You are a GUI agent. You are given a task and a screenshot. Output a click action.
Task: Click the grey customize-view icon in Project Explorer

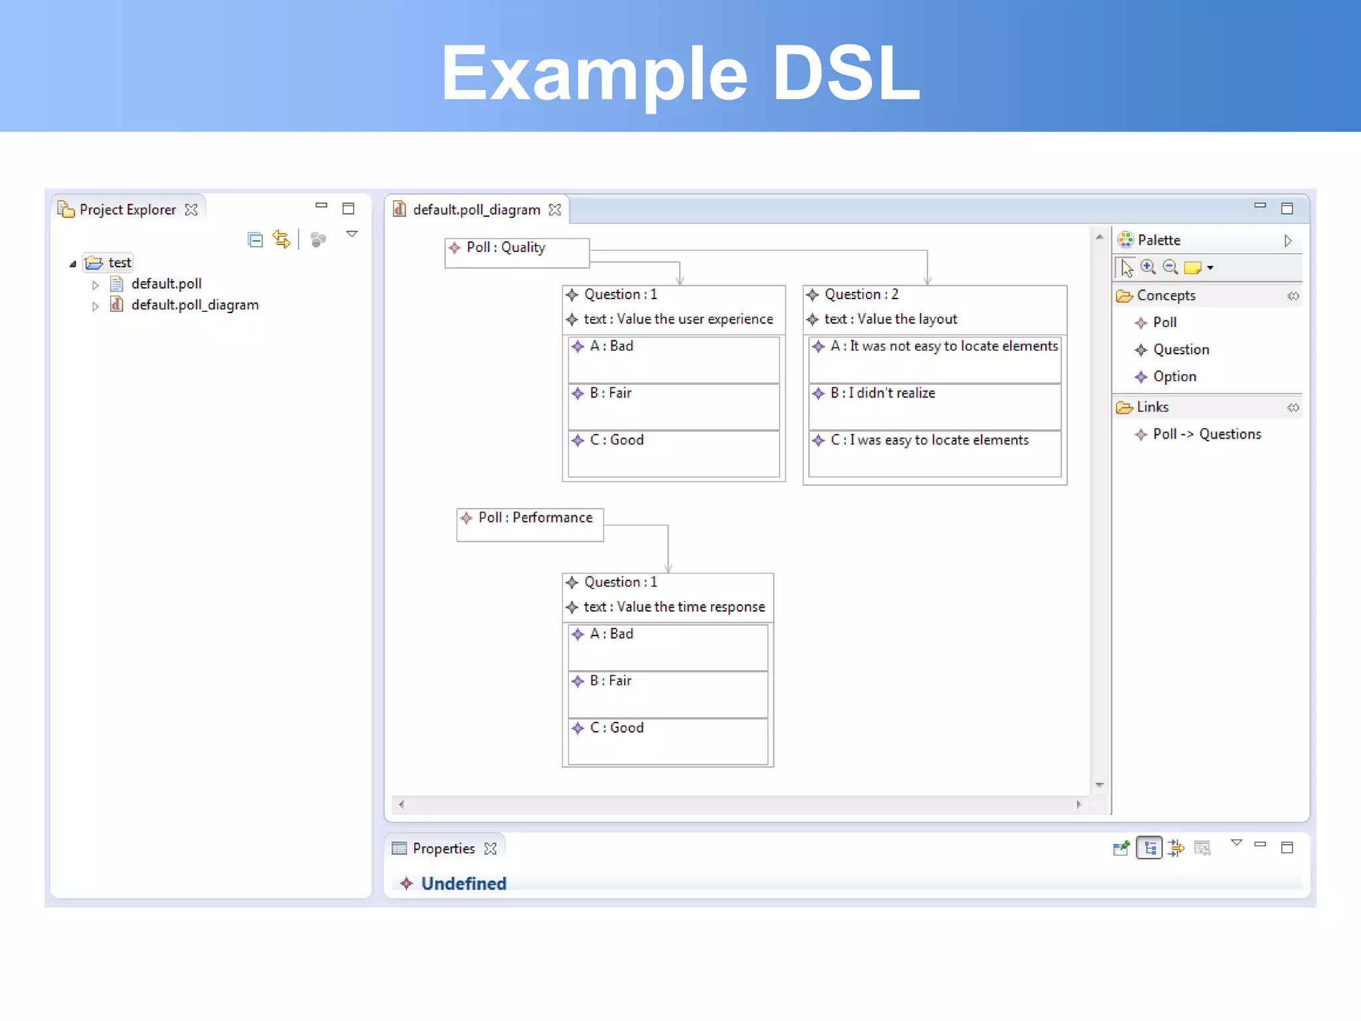(x=318, y=239)
